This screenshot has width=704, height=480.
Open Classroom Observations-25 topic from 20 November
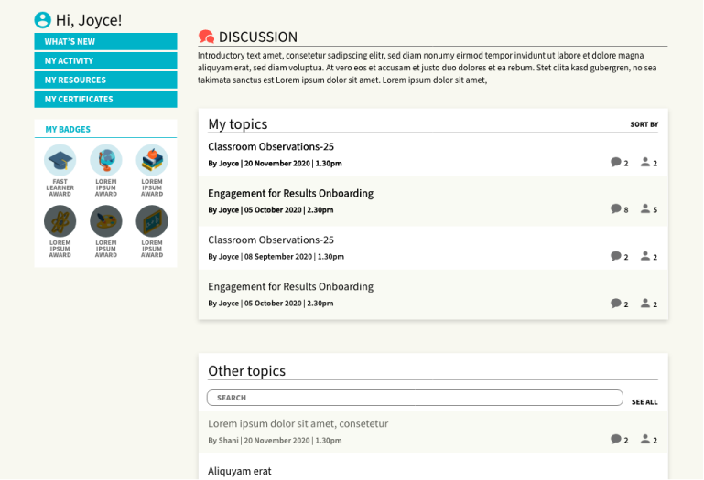[x=271, y=146]
